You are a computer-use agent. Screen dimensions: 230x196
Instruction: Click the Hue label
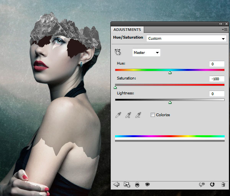121,63
